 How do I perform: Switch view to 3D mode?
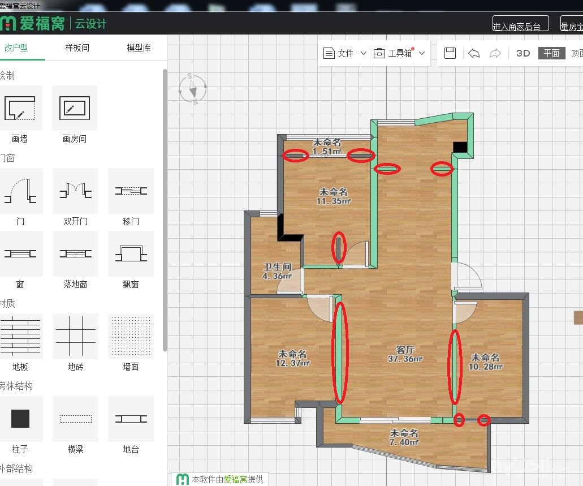click(523, 53)
